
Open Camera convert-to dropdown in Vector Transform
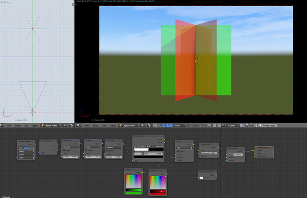(x=26, y=155)
